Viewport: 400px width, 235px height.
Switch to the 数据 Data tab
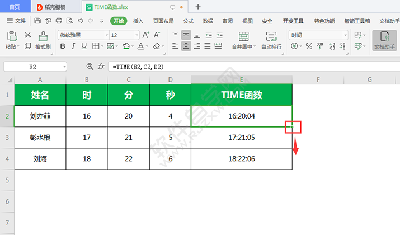click(x=208, y=21)
